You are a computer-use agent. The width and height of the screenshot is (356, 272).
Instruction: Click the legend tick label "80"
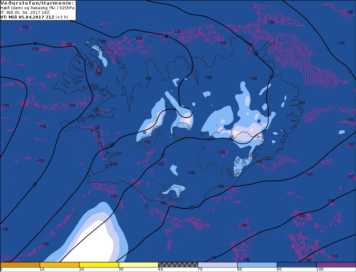[x=239, y=270]
